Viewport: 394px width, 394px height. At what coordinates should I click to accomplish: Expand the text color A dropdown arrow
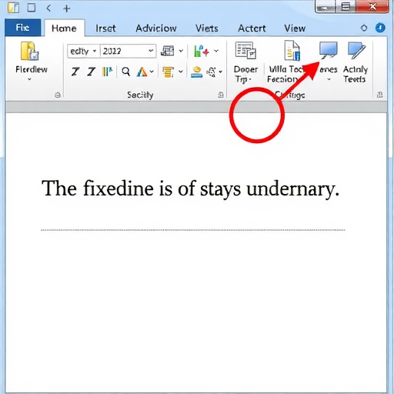(152, 72)
